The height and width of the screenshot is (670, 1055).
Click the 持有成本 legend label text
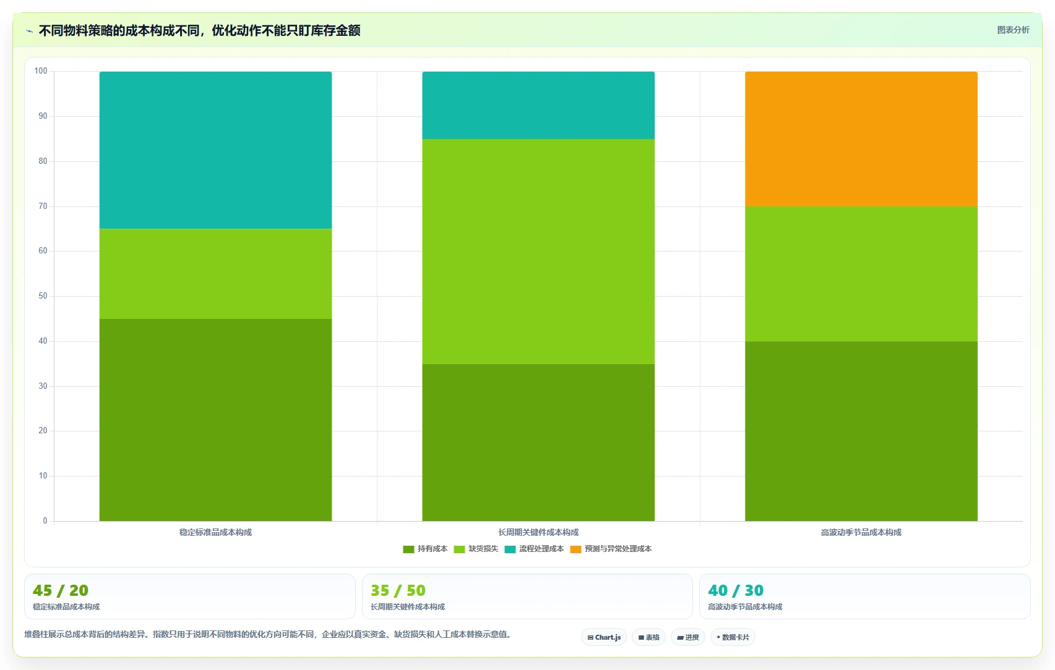[433, 549]
